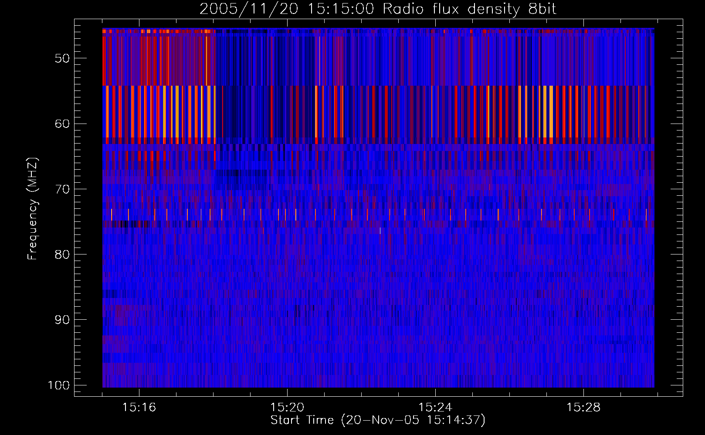Click the 15:16 time tick label
This screenshot has height=435, width=705.
139,408
